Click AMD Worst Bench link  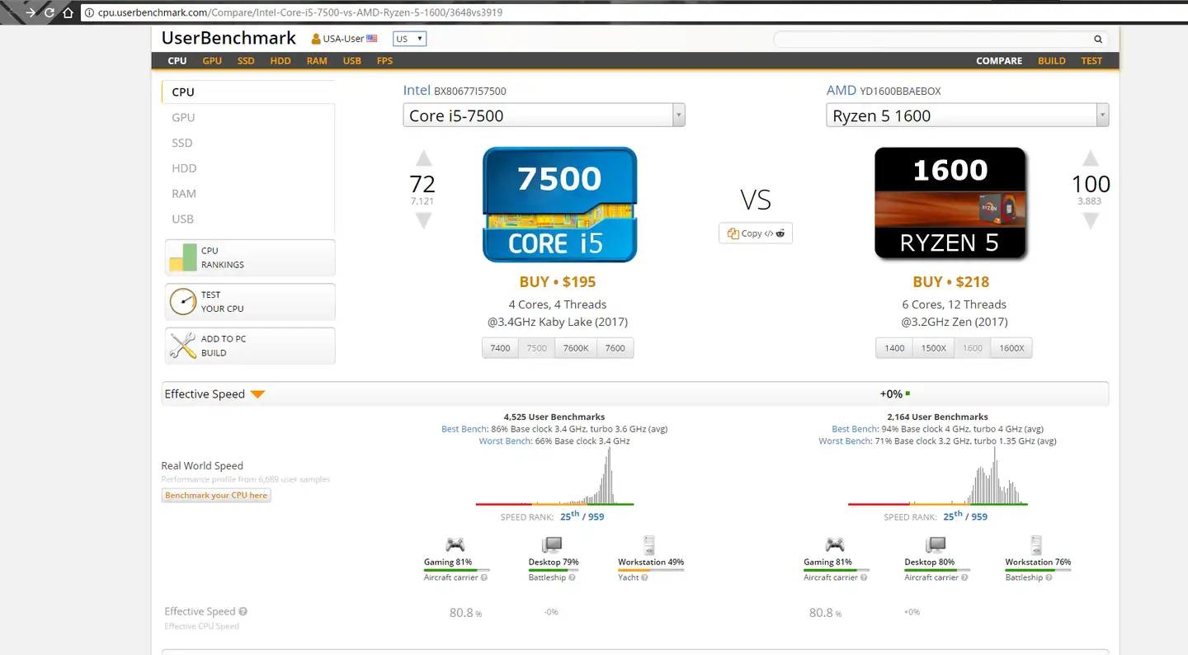(845, 441)
